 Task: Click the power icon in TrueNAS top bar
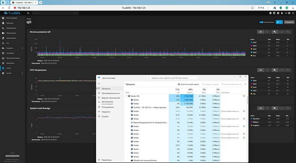(293, 13)
